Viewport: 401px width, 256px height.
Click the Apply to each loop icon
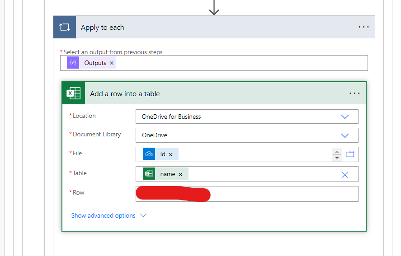click(x=65, y=27)
